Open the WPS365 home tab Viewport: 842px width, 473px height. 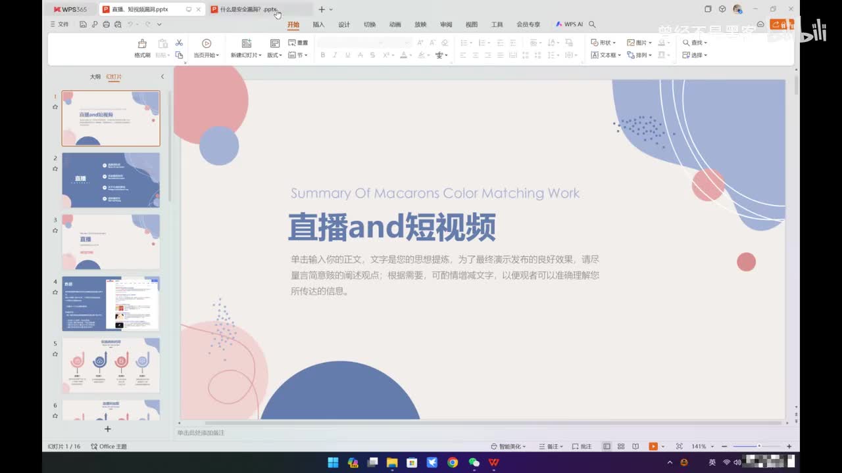pos(70,9)
